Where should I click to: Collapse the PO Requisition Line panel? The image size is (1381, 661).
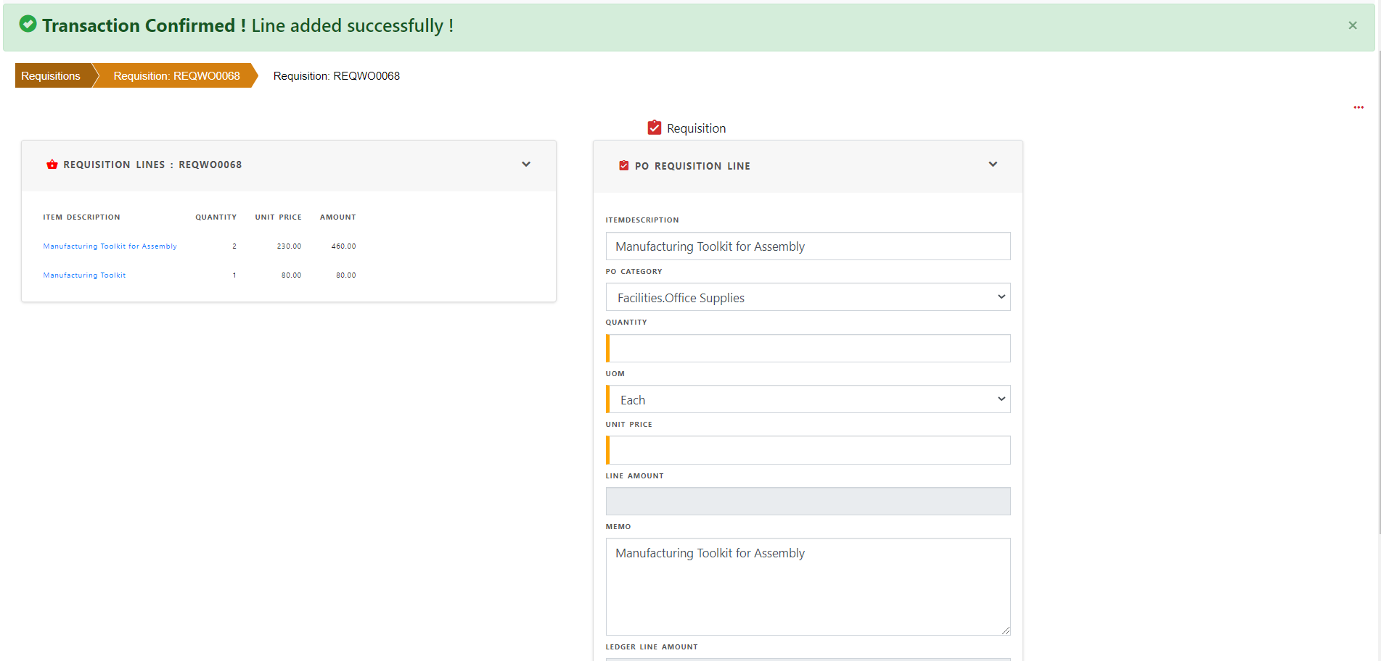[993, 165]
